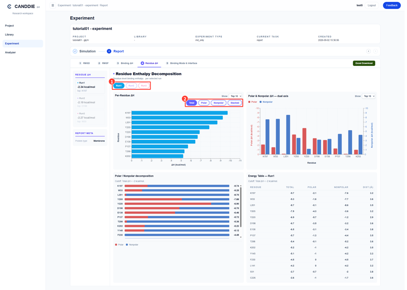
Task: Select the Run2 -2.19 kcal/mol summary card
Action: (90, 102)
